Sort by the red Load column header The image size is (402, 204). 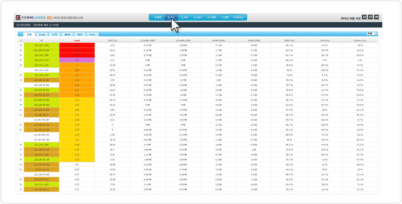[x=77, y=40]
